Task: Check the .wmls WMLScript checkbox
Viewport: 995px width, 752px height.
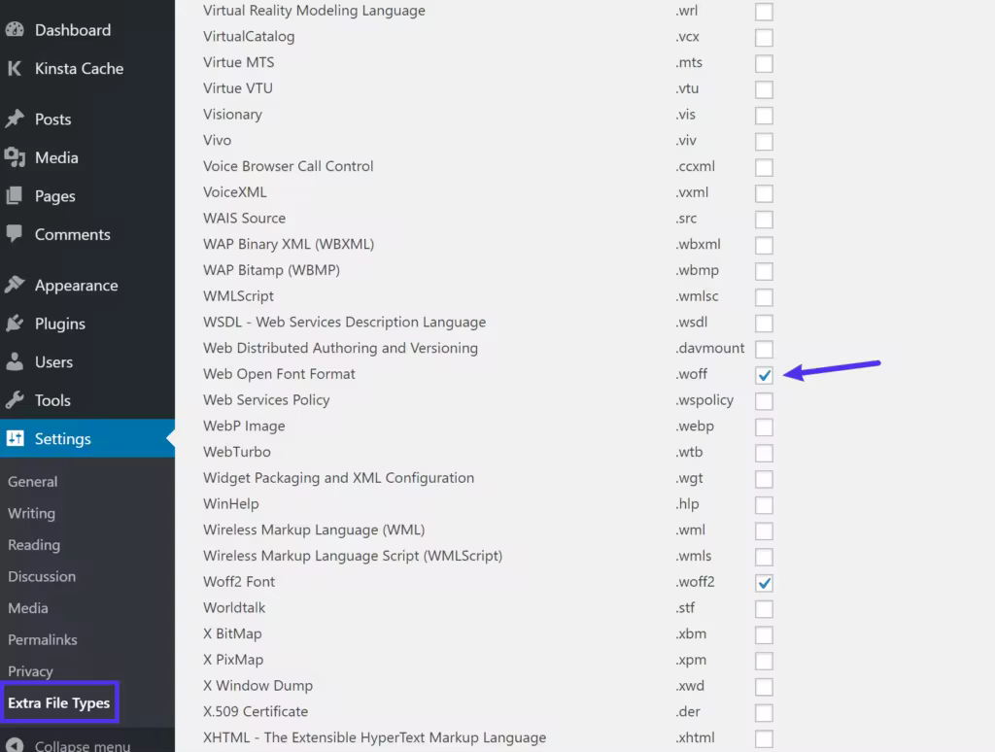Action: [764, 557]
